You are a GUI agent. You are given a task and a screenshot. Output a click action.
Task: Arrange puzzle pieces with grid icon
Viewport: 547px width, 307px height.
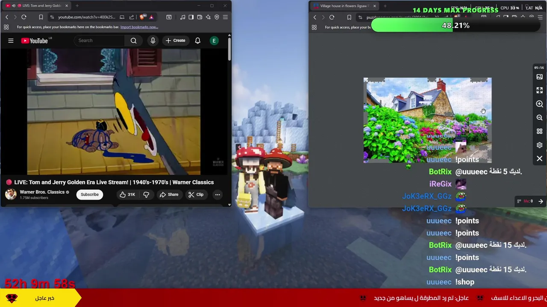pyautogui.click(x=539, y=131)
